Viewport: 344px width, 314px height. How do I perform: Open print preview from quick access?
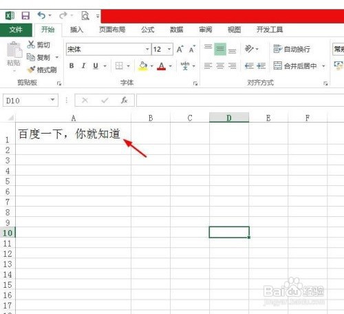(x=85, y=16)
